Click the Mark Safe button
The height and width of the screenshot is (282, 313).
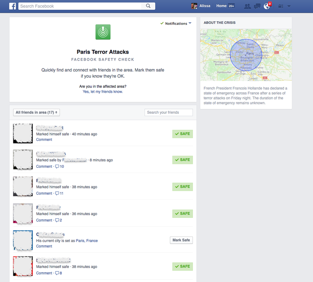point(181,240)
